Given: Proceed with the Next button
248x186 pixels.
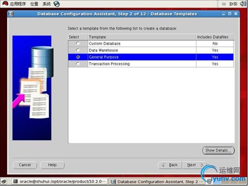Looking at the screenshot, I should pos(195,165).
